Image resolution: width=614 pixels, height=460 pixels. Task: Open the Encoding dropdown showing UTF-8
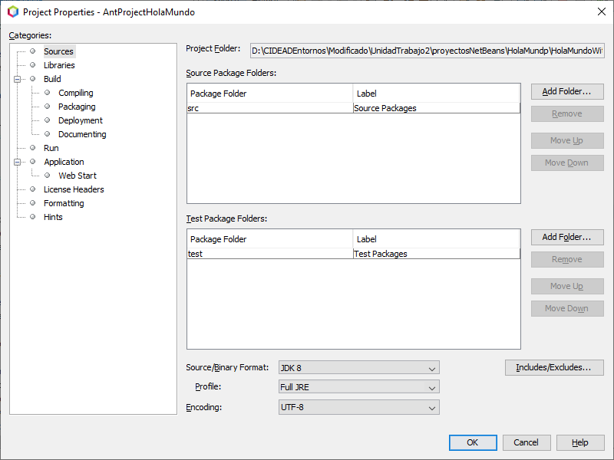pos(358,407)
